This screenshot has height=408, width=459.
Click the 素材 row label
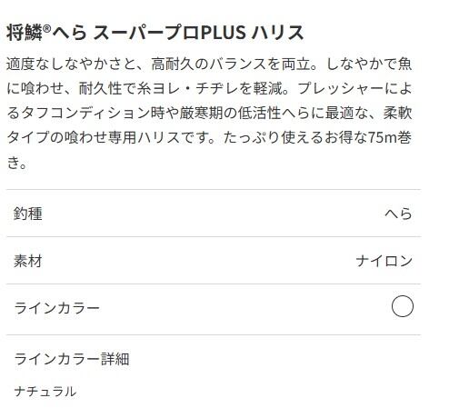[x=28, y=261]
